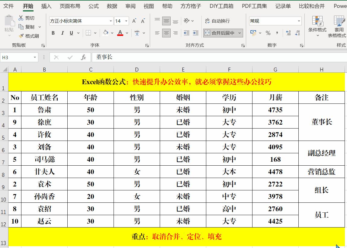Click the Insert Function fx icon
This screenshot has height=248, width=347.
[84, 57]
